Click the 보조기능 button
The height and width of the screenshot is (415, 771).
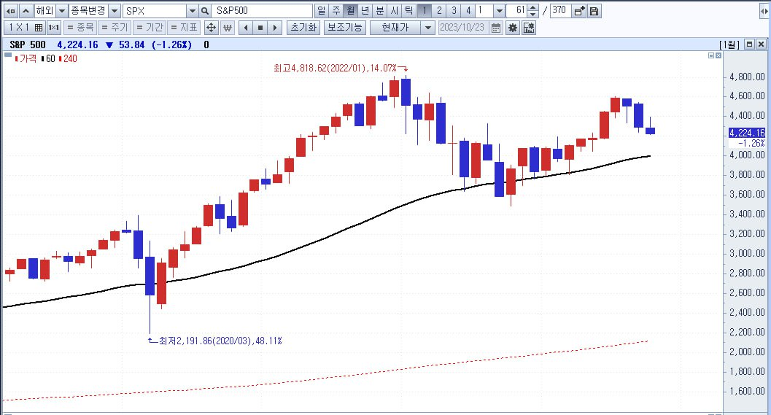coord(345,28)
